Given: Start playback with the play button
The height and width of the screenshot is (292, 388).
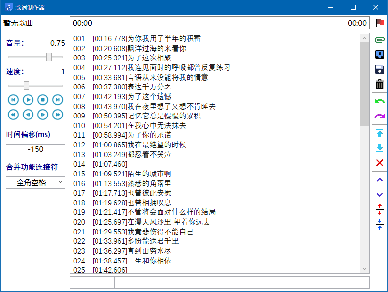Looking at the screenshot, I should (x=28, y=100).
